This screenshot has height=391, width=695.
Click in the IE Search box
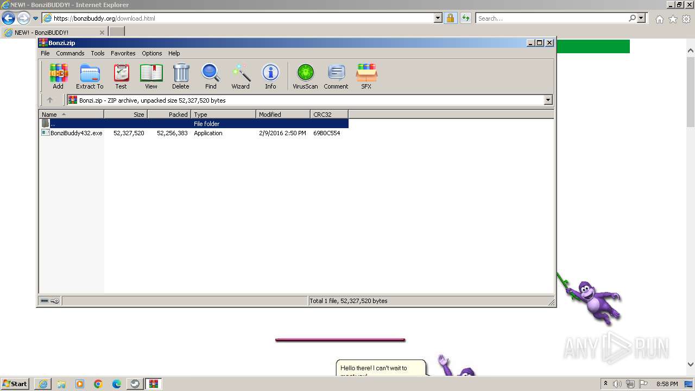[x=551, y=18]
